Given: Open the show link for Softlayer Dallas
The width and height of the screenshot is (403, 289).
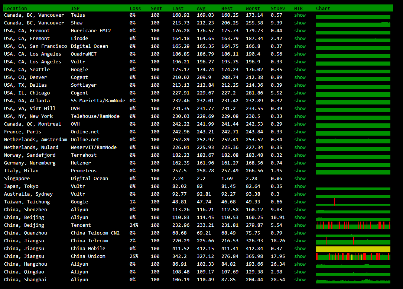Looking at the screenshot, I should [300, 85].
